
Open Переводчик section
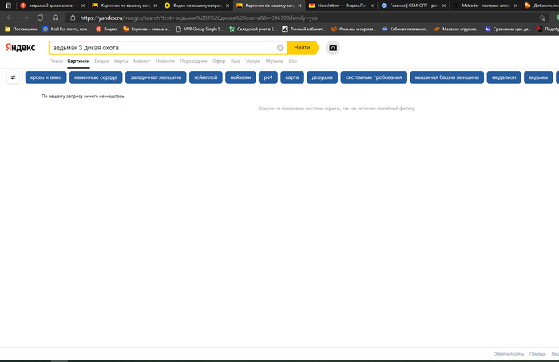point(193,61)
